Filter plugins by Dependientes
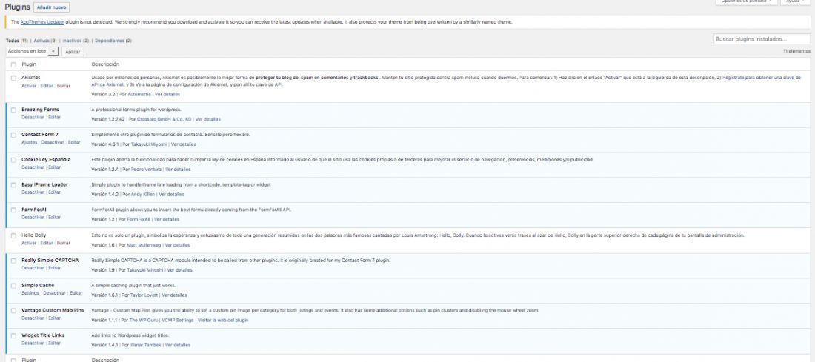The width and height of the screenshot is (815, 362). 113,41
